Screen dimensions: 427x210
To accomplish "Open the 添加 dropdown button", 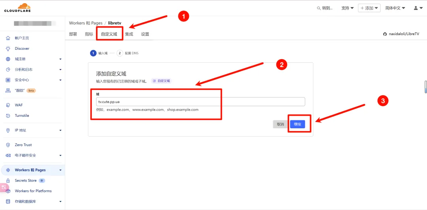I will pos(369,8).
